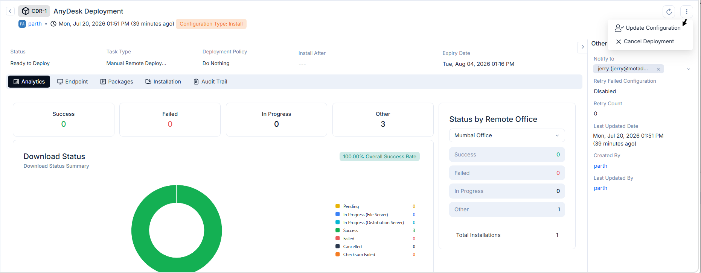Click In Progress (Distribution Server) legend swatch
701x273 pixels.
[x=338, y=222]
